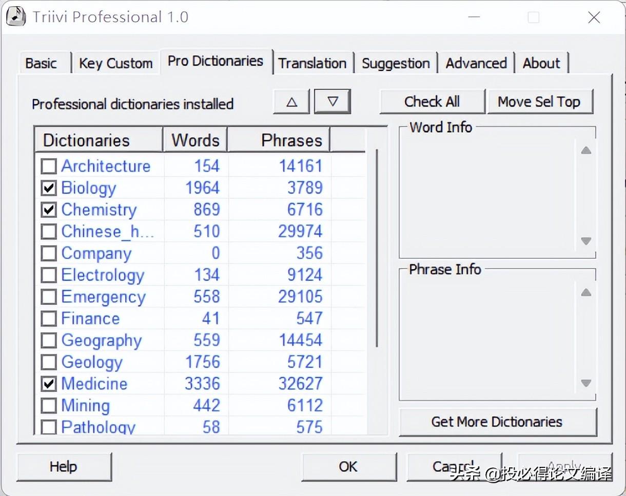The image size is (626, 496).
Task: Click Word Info scroll down arrow
Action: click(x=586, y=241)
